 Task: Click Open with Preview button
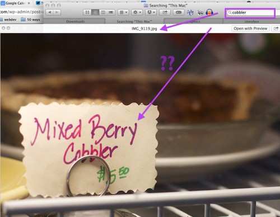pyautogui.click(x=250, y=29)
